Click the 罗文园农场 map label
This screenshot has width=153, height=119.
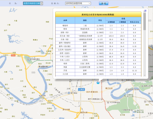tap(43, 67)
